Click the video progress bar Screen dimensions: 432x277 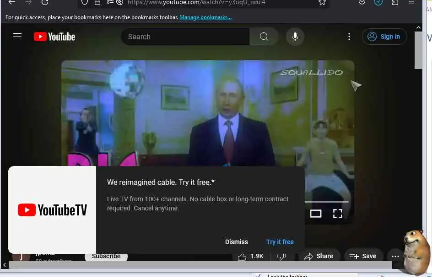click(x=326, y=202)
